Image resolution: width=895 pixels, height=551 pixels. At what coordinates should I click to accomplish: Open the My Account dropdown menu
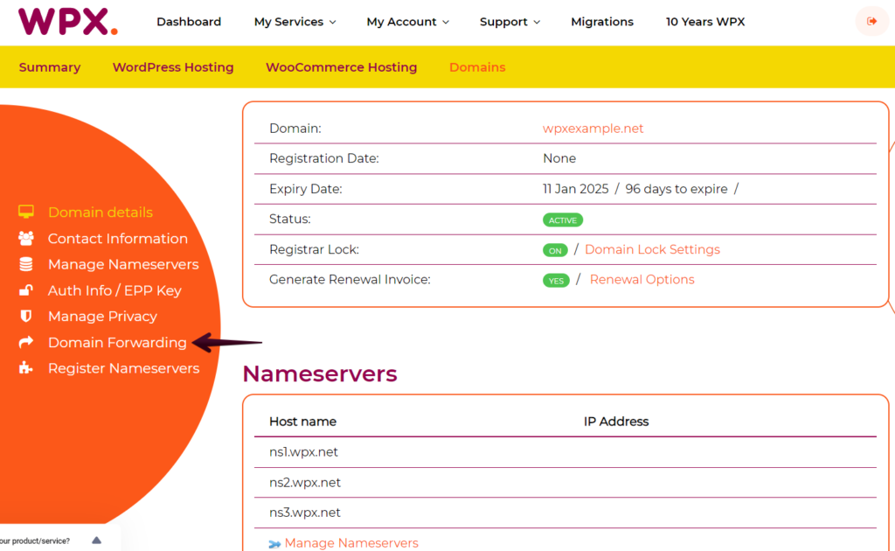pos(407,22)
